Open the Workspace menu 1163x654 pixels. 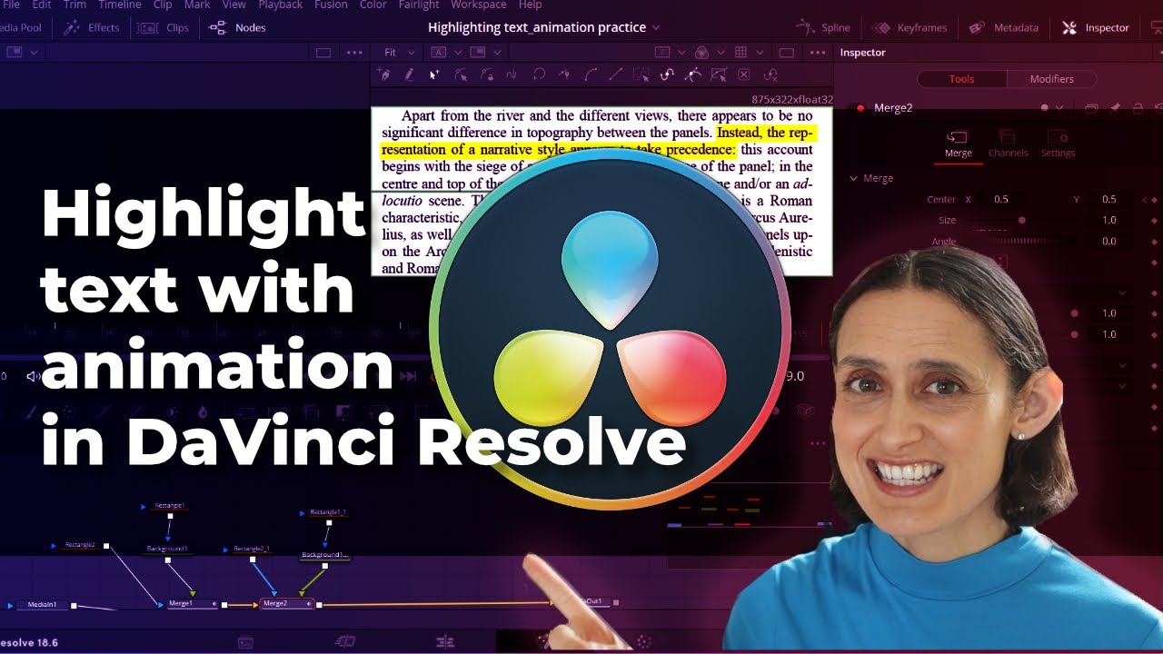[x=478, y=5]
